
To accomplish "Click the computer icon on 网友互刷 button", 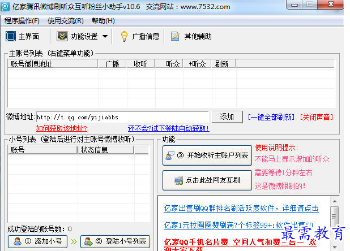I will tap(178, 180).
